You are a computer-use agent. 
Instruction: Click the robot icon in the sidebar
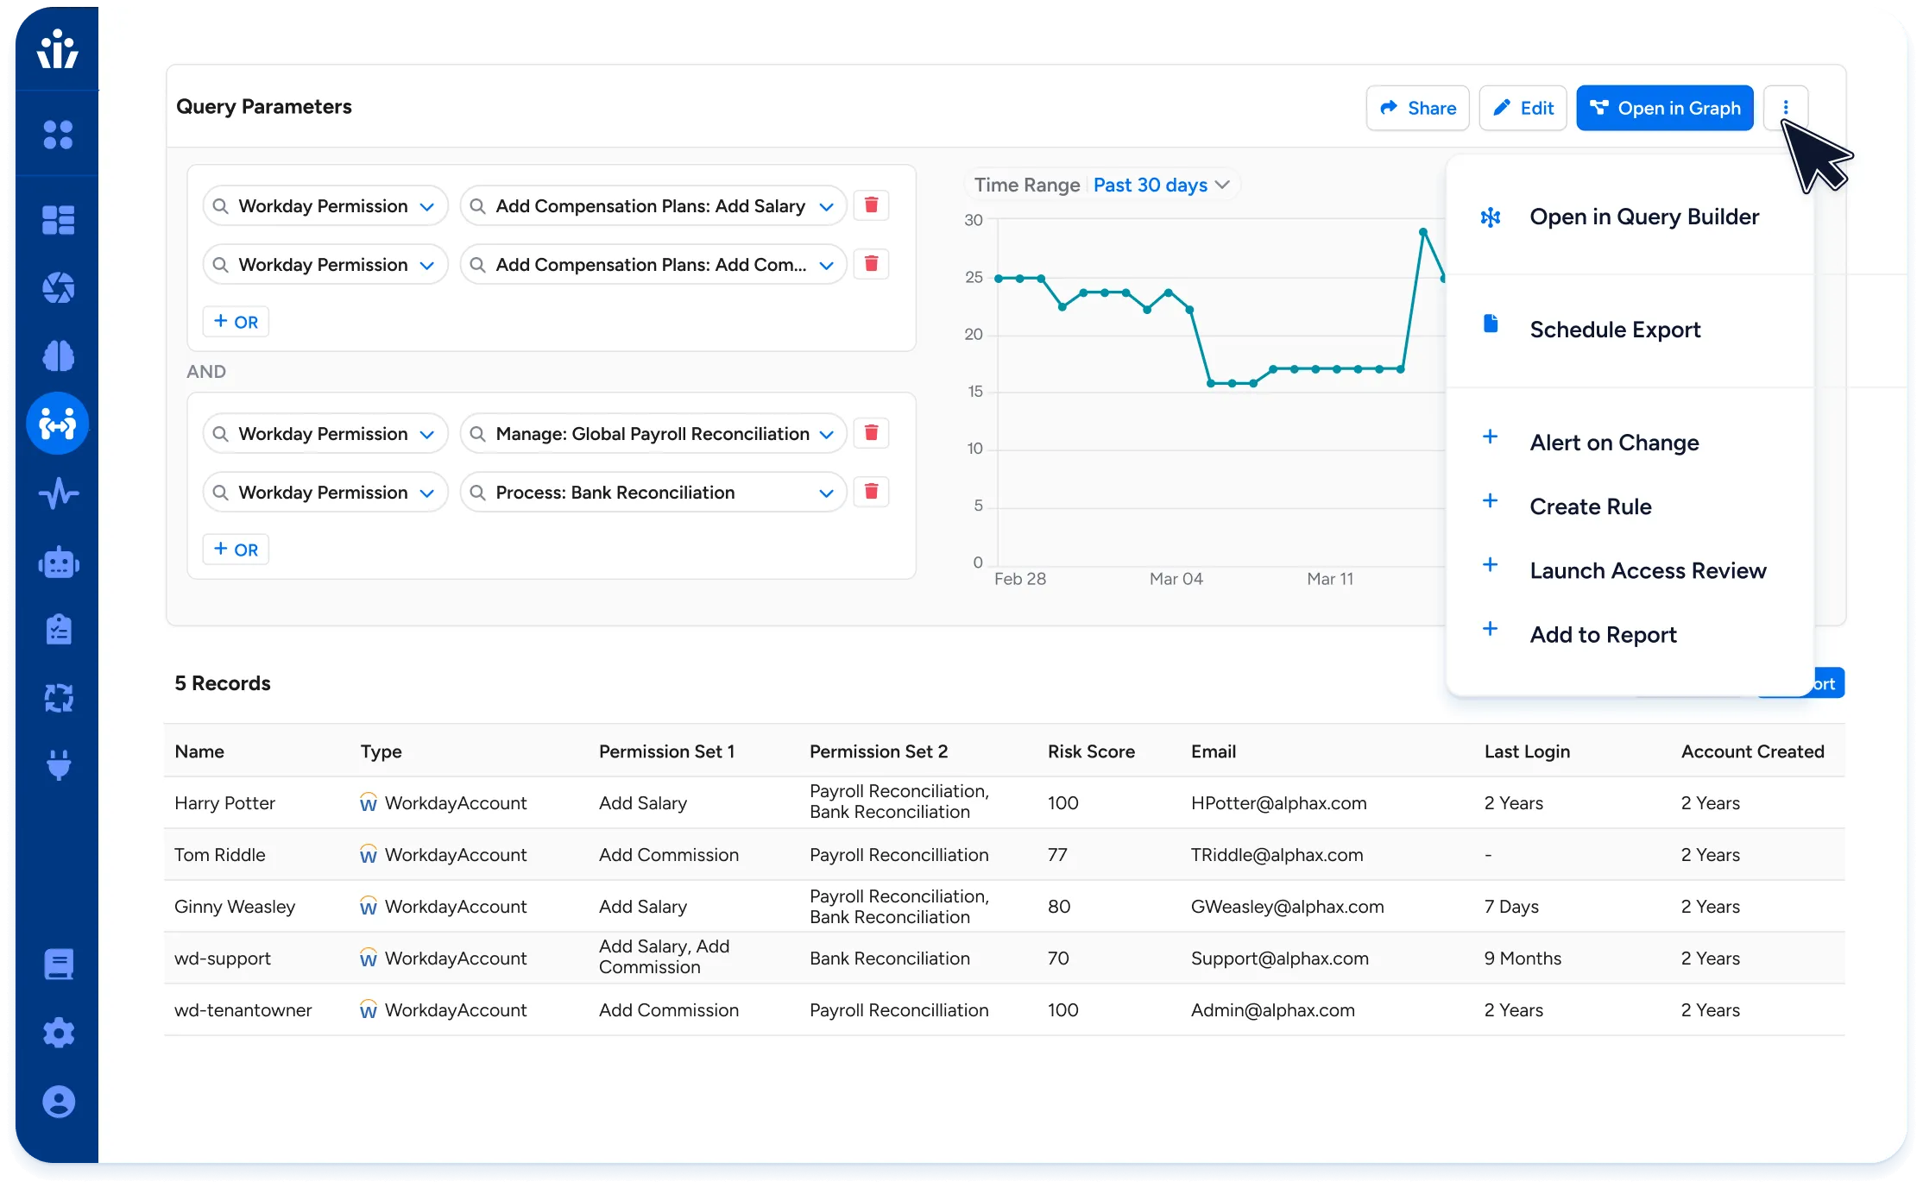click(58, 563)
